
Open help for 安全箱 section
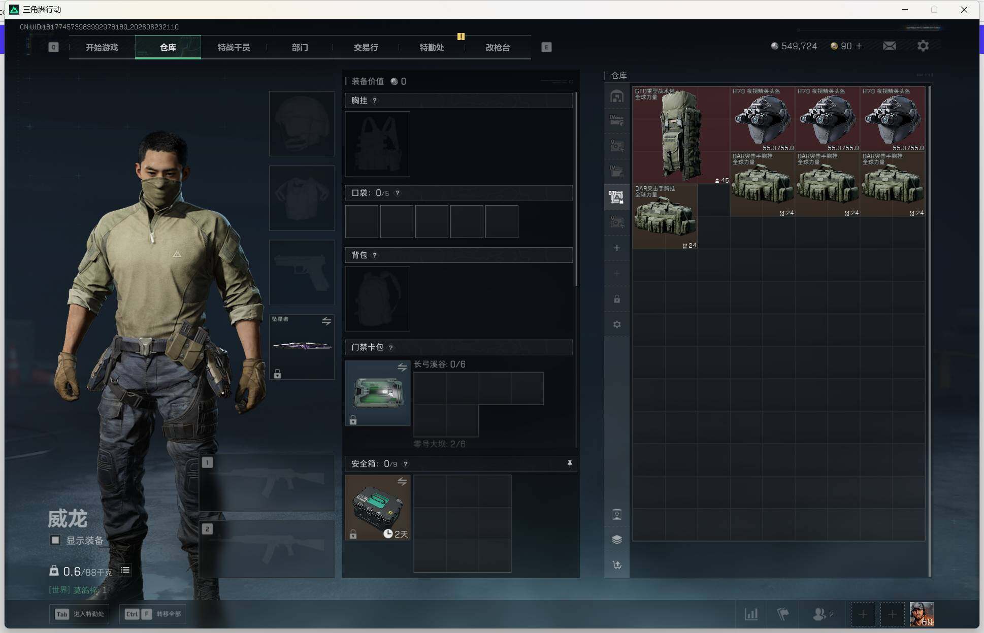coord(405,464)
